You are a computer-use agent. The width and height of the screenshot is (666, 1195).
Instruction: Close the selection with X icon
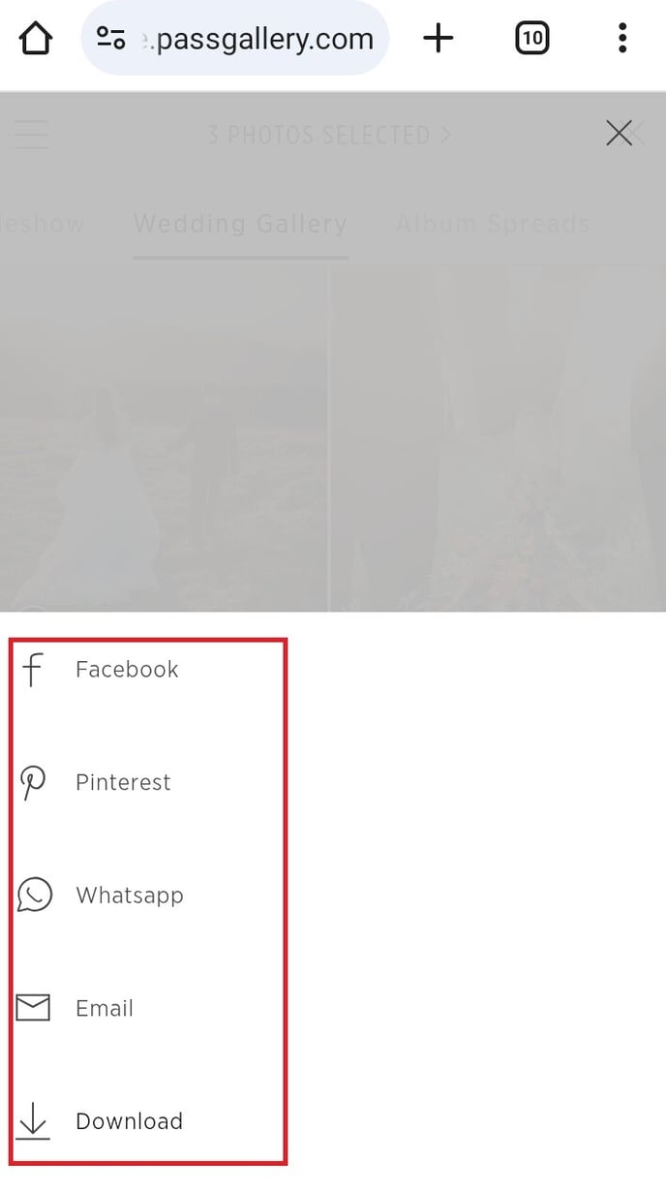620,134
